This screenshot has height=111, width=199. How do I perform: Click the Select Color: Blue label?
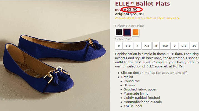click(130, 26)
